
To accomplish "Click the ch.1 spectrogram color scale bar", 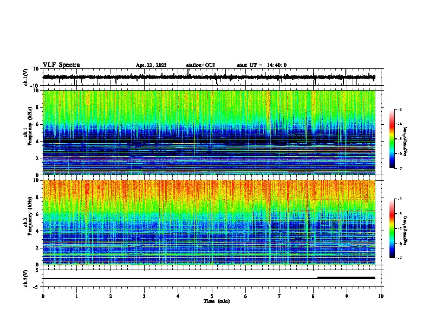I will click(392, 139).
